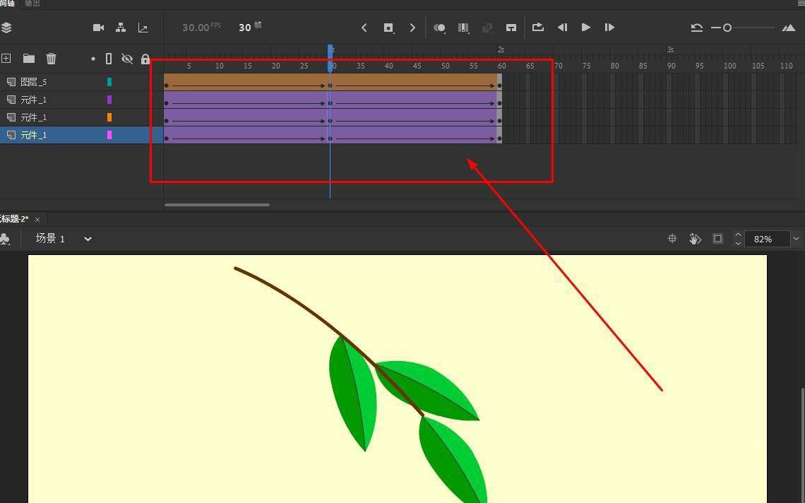The image size is (805, 503).
Task: Insert keyframe button in timeline toolbar
Action: 388,28
